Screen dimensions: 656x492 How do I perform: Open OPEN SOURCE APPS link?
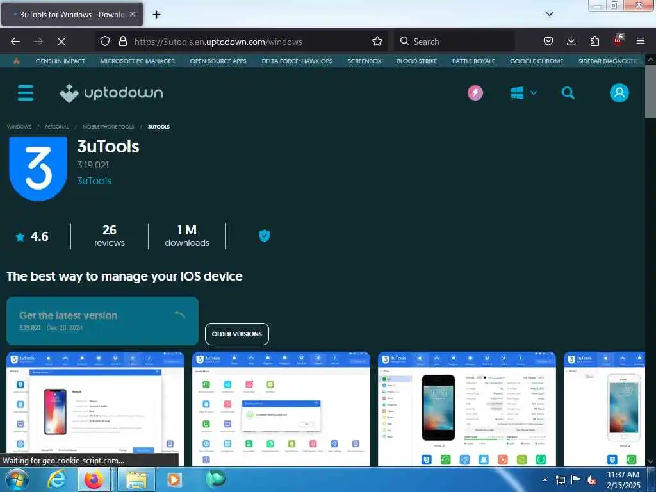click(x=218, y=61)
